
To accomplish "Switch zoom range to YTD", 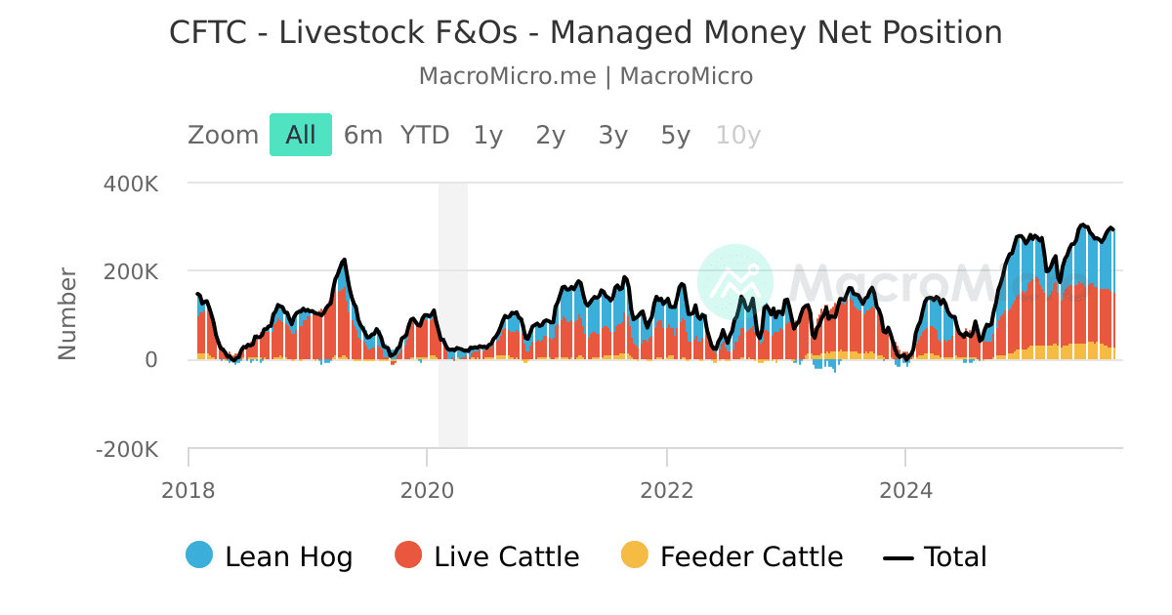I will pyautogui.click(x=425, y=135).
